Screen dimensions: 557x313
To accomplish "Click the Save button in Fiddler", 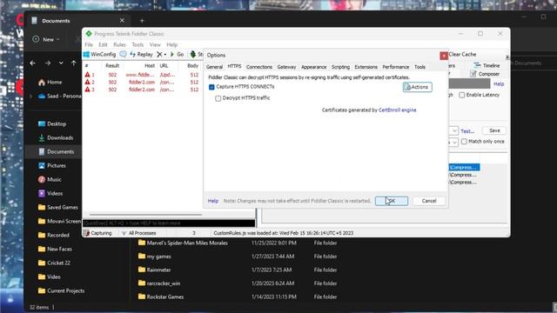I will pos(494,130).
